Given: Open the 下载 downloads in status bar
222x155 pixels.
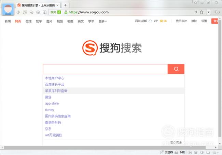Looking at the screenshot, I should click(180, 152).
